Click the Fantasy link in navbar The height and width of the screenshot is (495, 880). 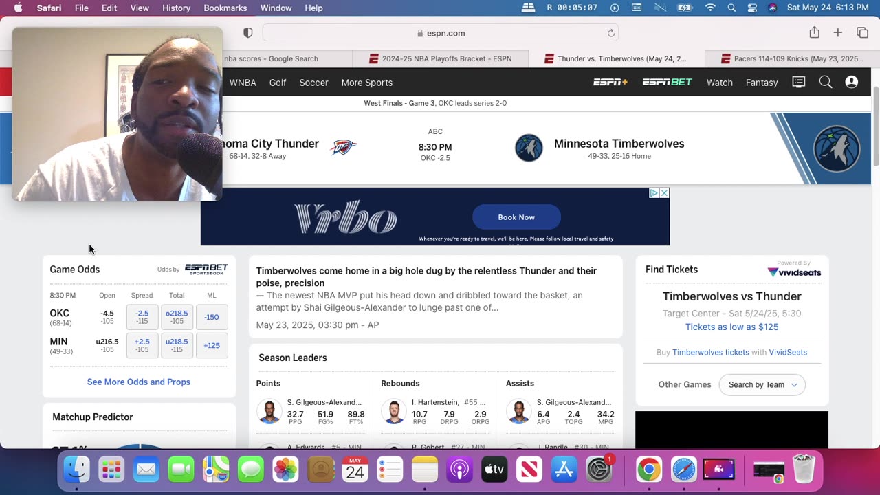point(762,82)
